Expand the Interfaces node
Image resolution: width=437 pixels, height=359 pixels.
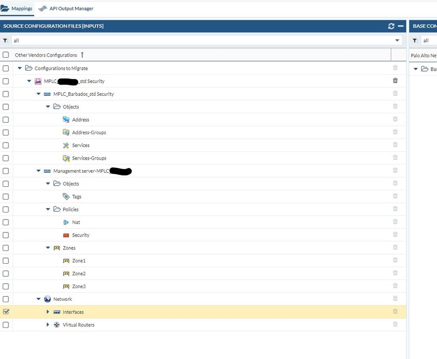point(48,312)
